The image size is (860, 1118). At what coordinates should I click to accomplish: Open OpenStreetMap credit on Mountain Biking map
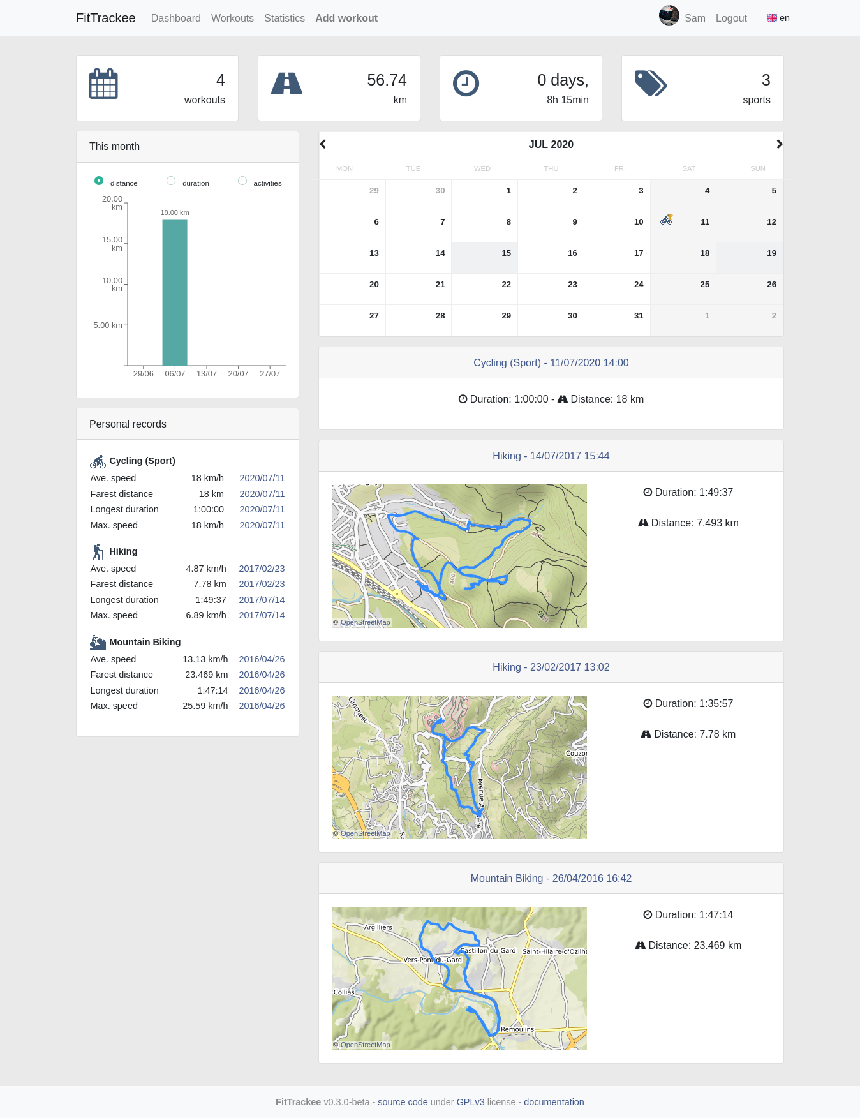[x=365, y=1045]
